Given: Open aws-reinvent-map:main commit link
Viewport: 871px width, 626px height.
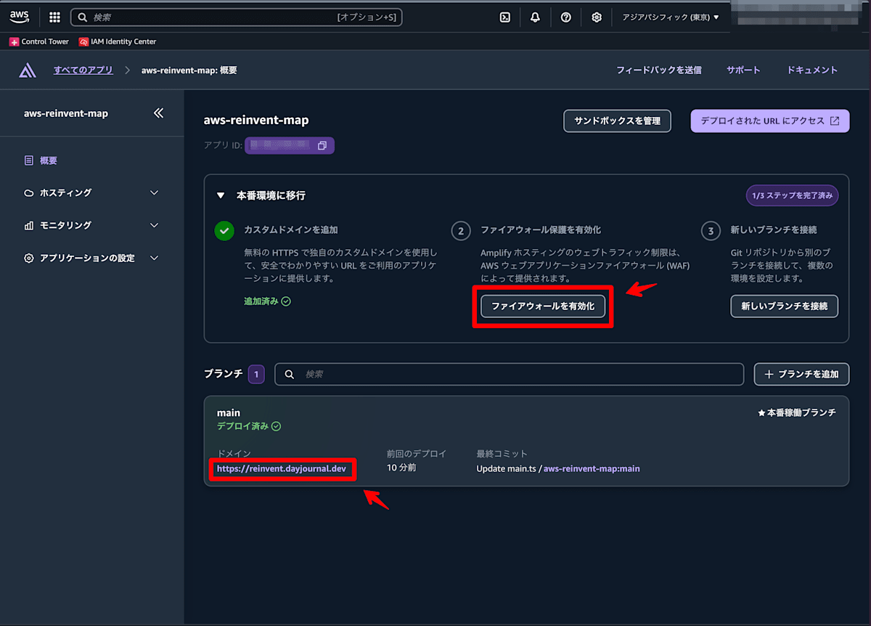Looking at the screenshot, I should pos(592,468).
